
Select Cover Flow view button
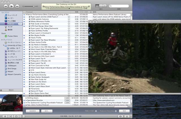(x=105, y=6)
